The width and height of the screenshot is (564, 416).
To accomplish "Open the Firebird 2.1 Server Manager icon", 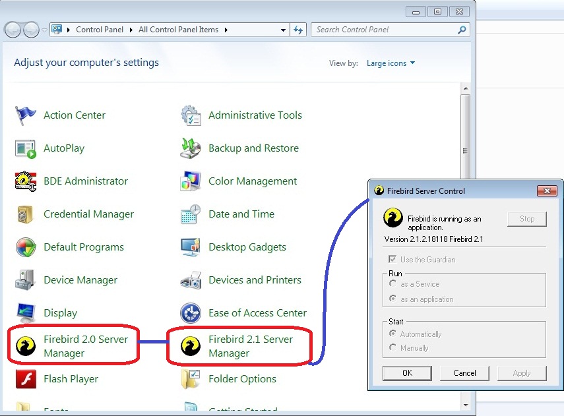I will tap(191, 346).
